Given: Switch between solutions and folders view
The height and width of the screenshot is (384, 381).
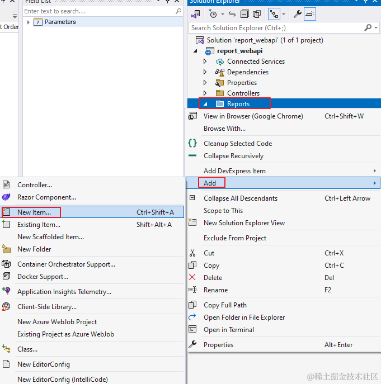Looking at the screenshot, I should tap(196, 14).
